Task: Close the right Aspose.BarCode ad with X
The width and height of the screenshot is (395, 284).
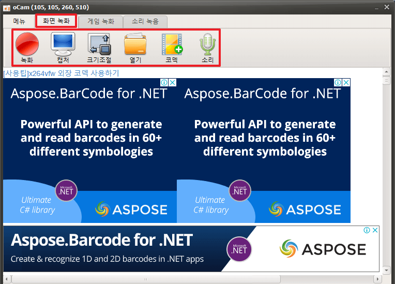Action: click(x=346, y=82)
